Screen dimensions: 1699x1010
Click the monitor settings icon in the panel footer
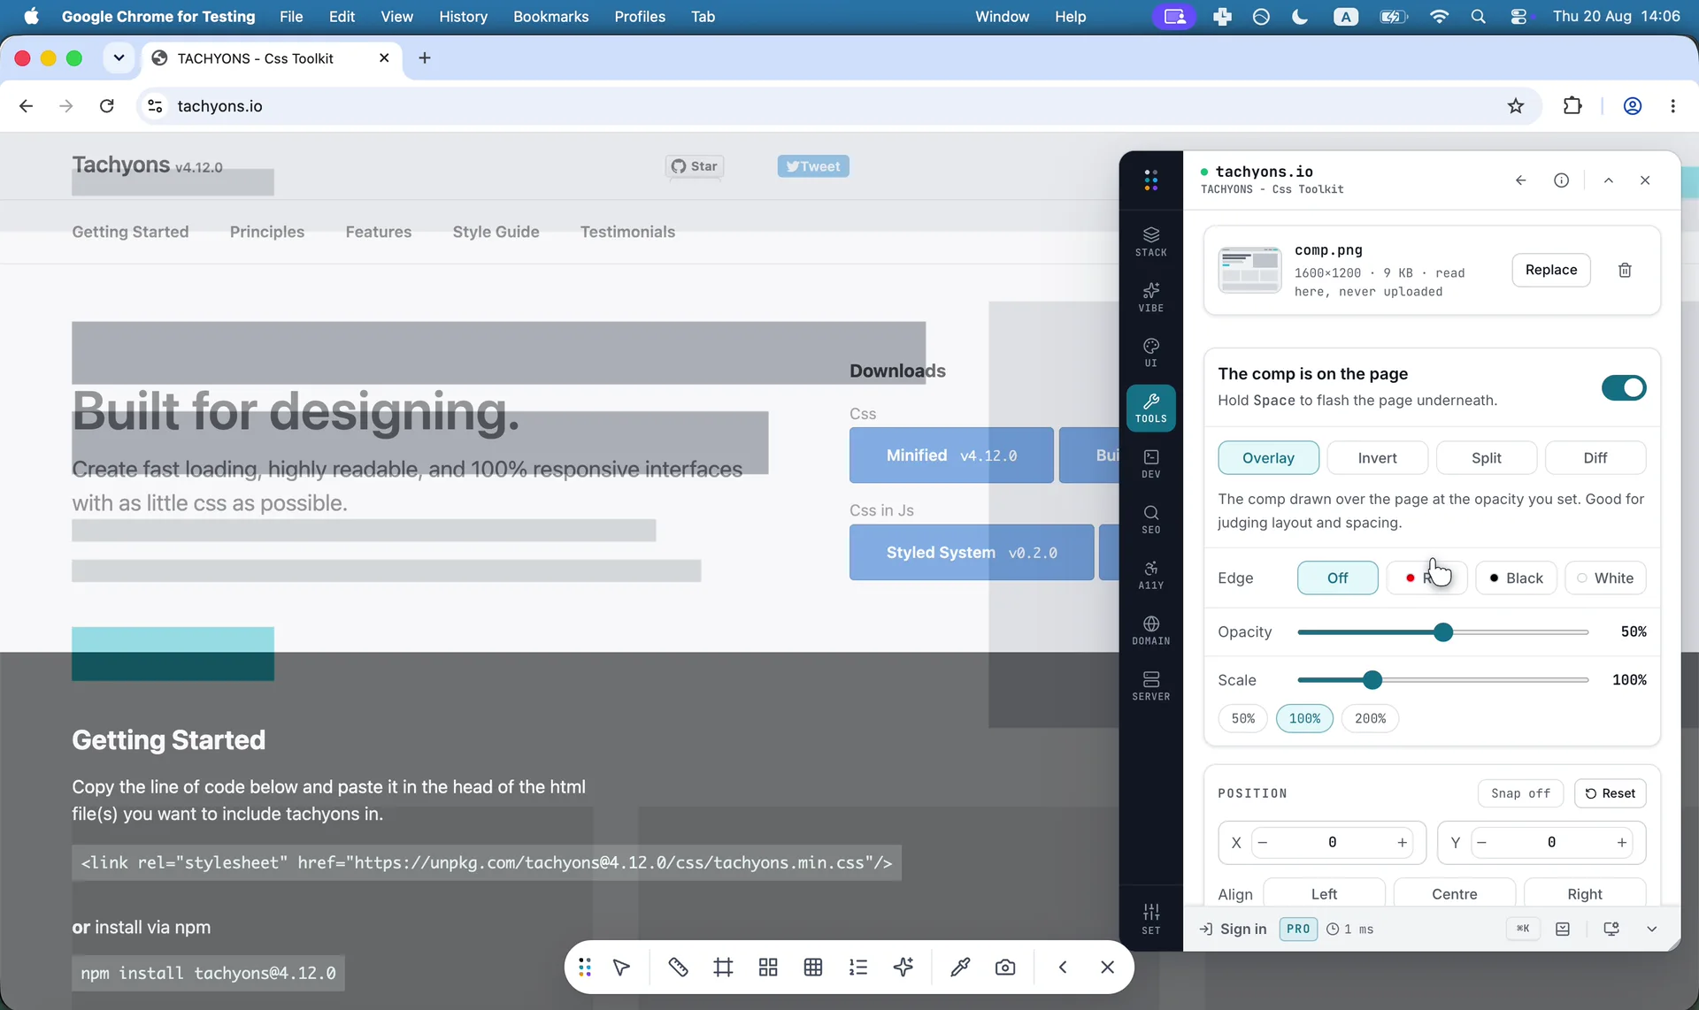tap(1611, 930)
